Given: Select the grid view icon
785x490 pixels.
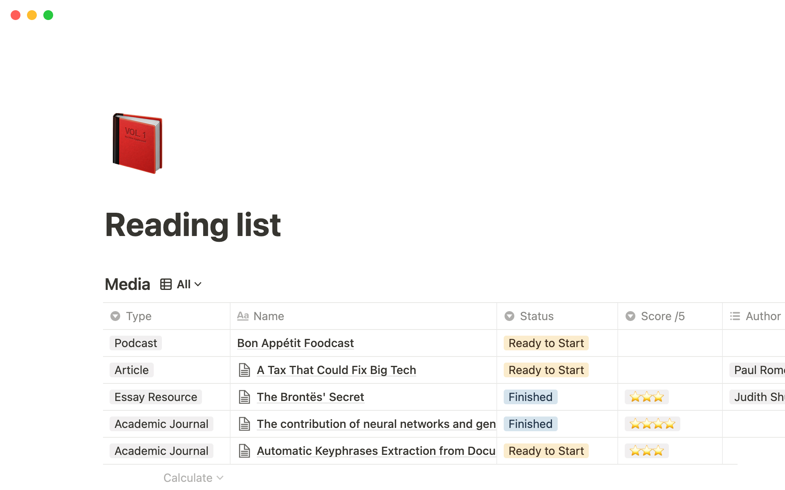Looking at the screenshot, I should click(167, 285).
